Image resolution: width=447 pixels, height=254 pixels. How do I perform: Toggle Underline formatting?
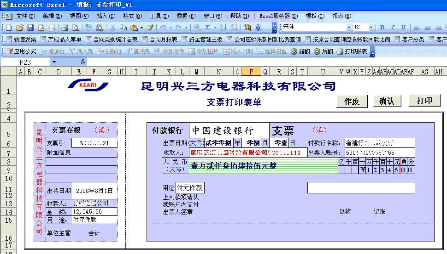404,28
